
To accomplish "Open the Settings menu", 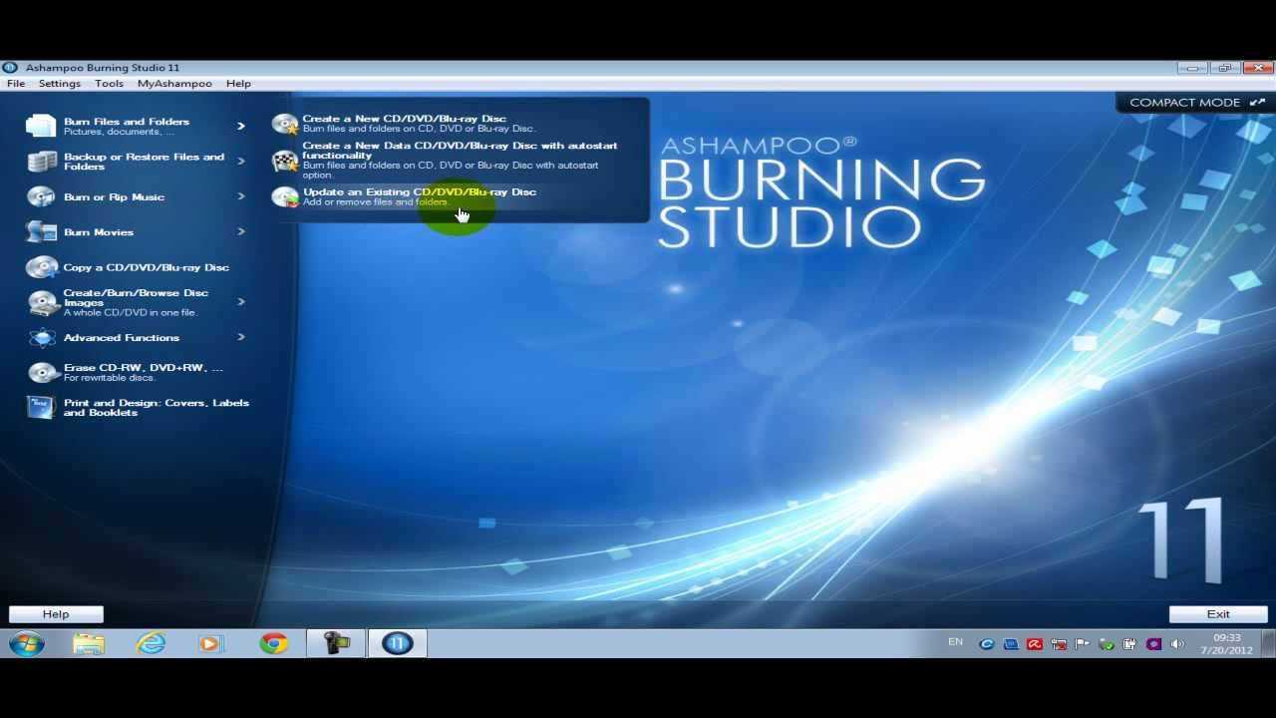I will pos(60,84).
